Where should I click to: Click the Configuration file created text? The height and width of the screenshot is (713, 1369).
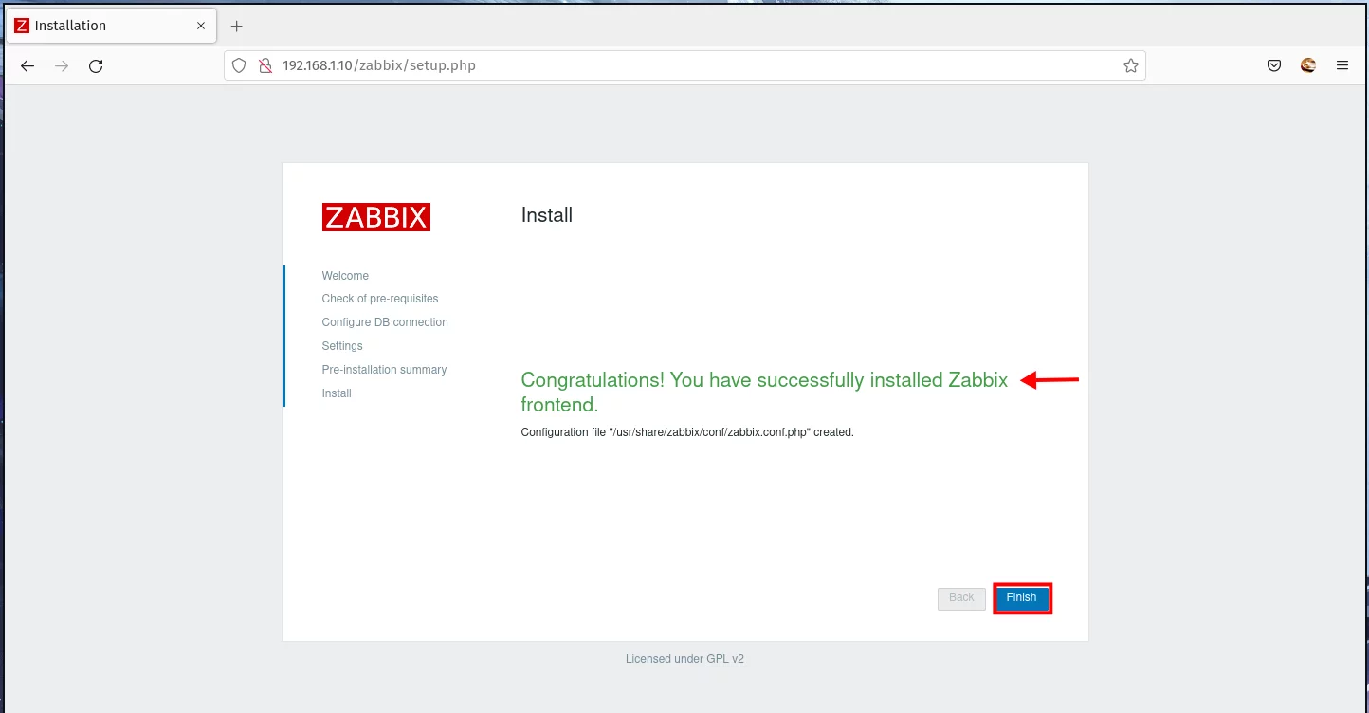click(x=687, y=432)
